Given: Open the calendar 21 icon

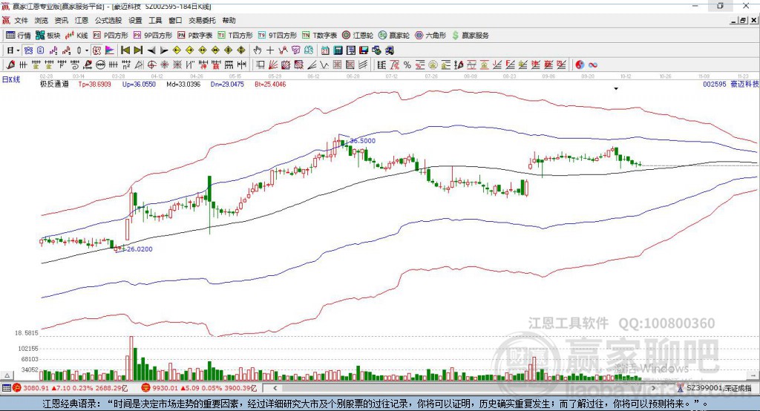Looking at the screenshot, I should click(325, 50).
